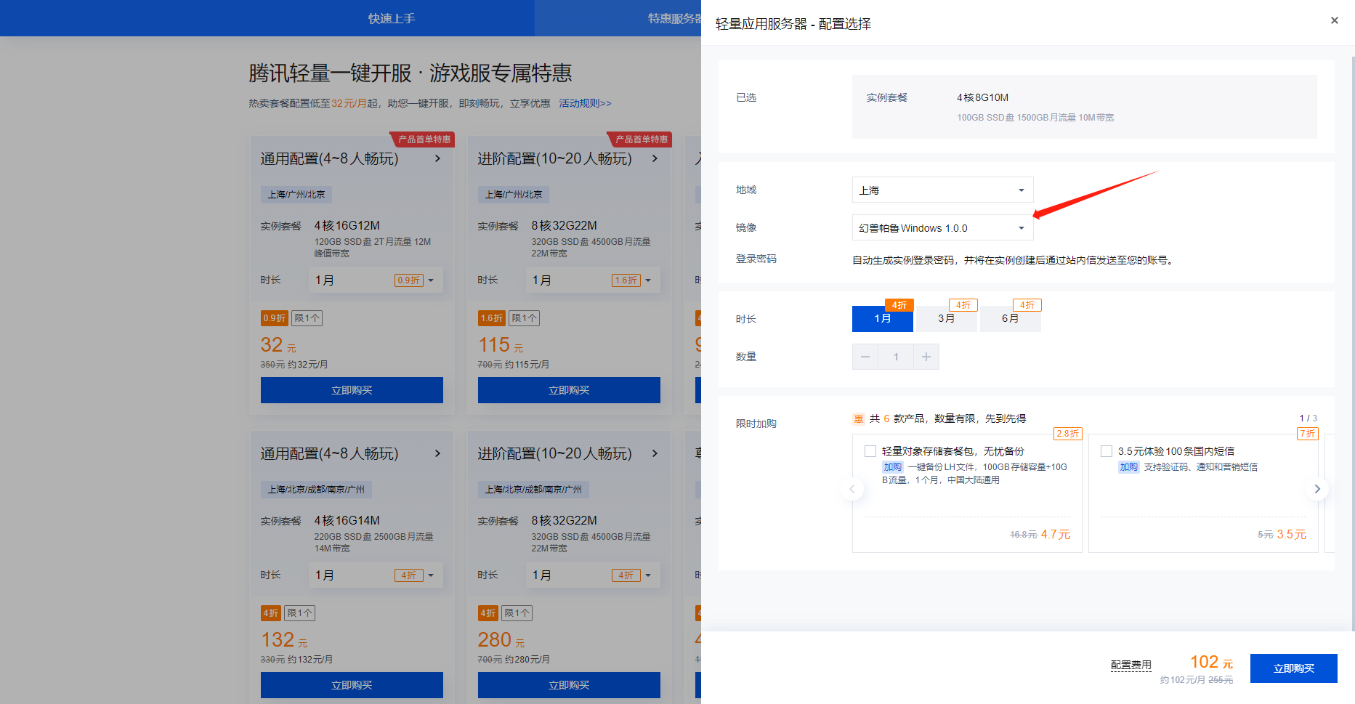Open duration dropdown on the 32元 card

point(375,280)
